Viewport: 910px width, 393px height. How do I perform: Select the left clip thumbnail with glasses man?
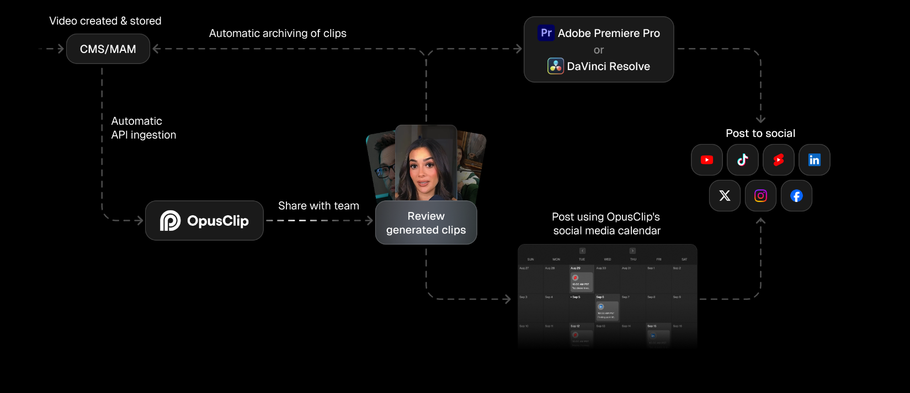[382, 166]
